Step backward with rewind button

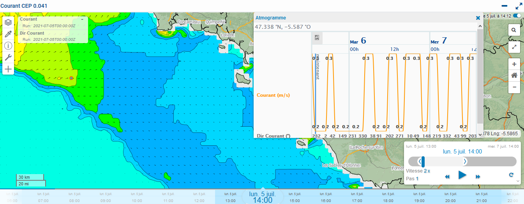(447, 177)
